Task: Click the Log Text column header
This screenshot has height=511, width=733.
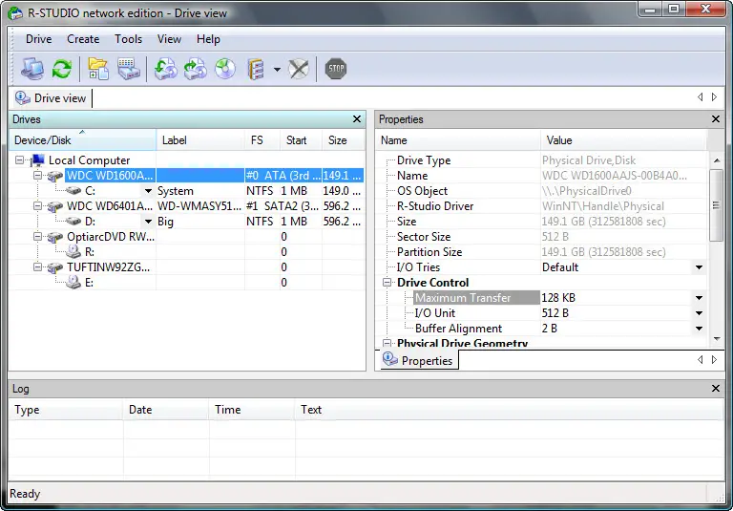Action: (509, 410)
